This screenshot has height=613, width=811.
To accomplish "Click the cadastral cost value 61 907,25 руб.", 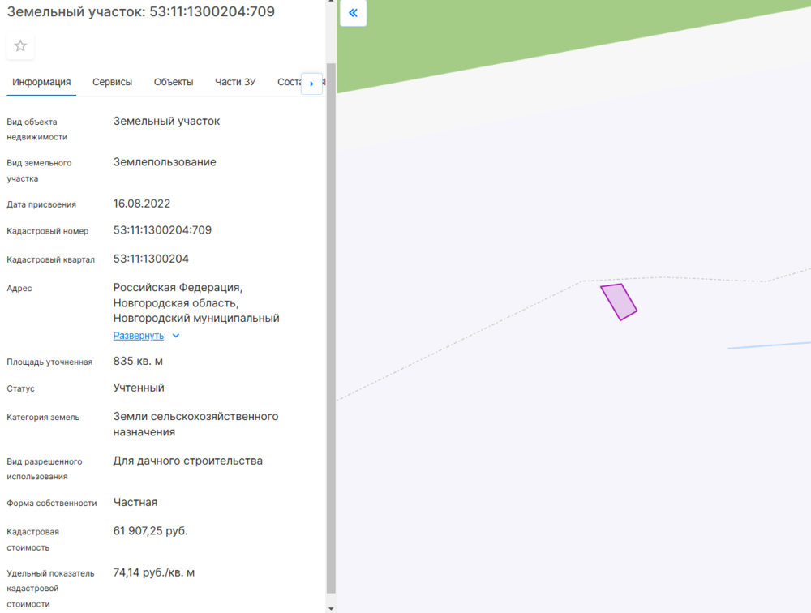I will 150,531.
